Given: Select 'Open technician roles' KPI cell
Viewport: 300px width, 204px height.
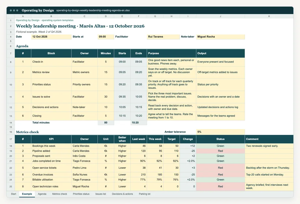Looking at the screenshot, I should 51,186.
